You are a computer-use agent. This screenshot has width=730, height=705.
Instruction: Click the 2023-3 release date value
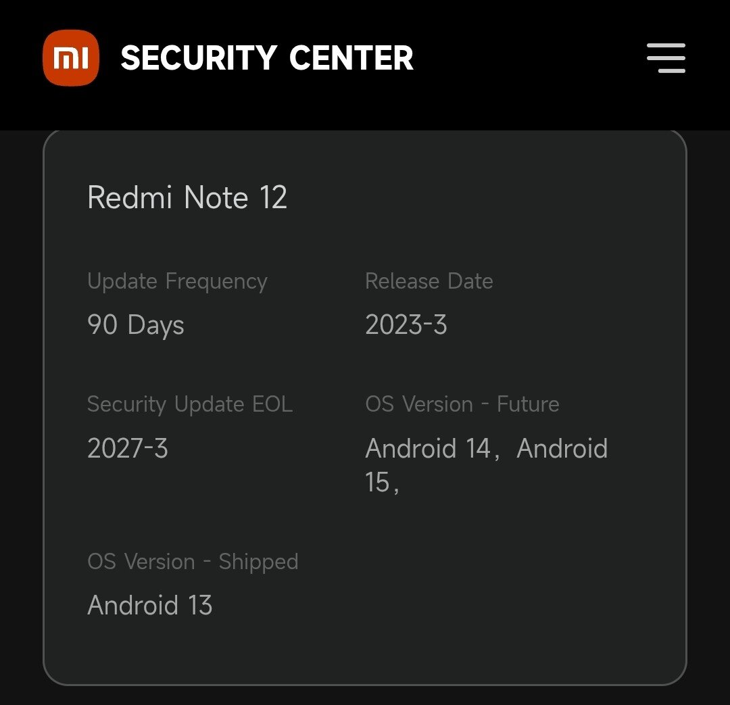pyautogui.click(x=406, y=324)
